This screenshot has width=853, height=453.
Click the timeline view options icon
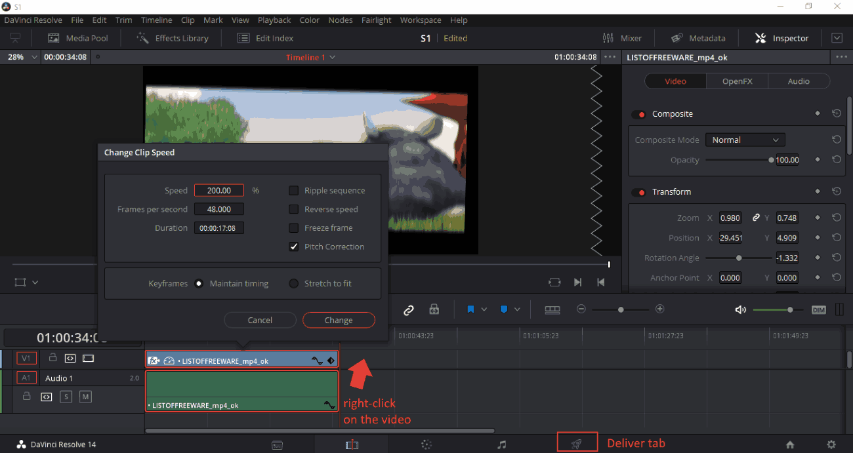click(552, 309)
